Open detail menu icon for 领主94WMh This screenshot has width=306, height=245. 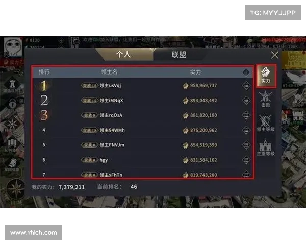click(x=246, y=130)
